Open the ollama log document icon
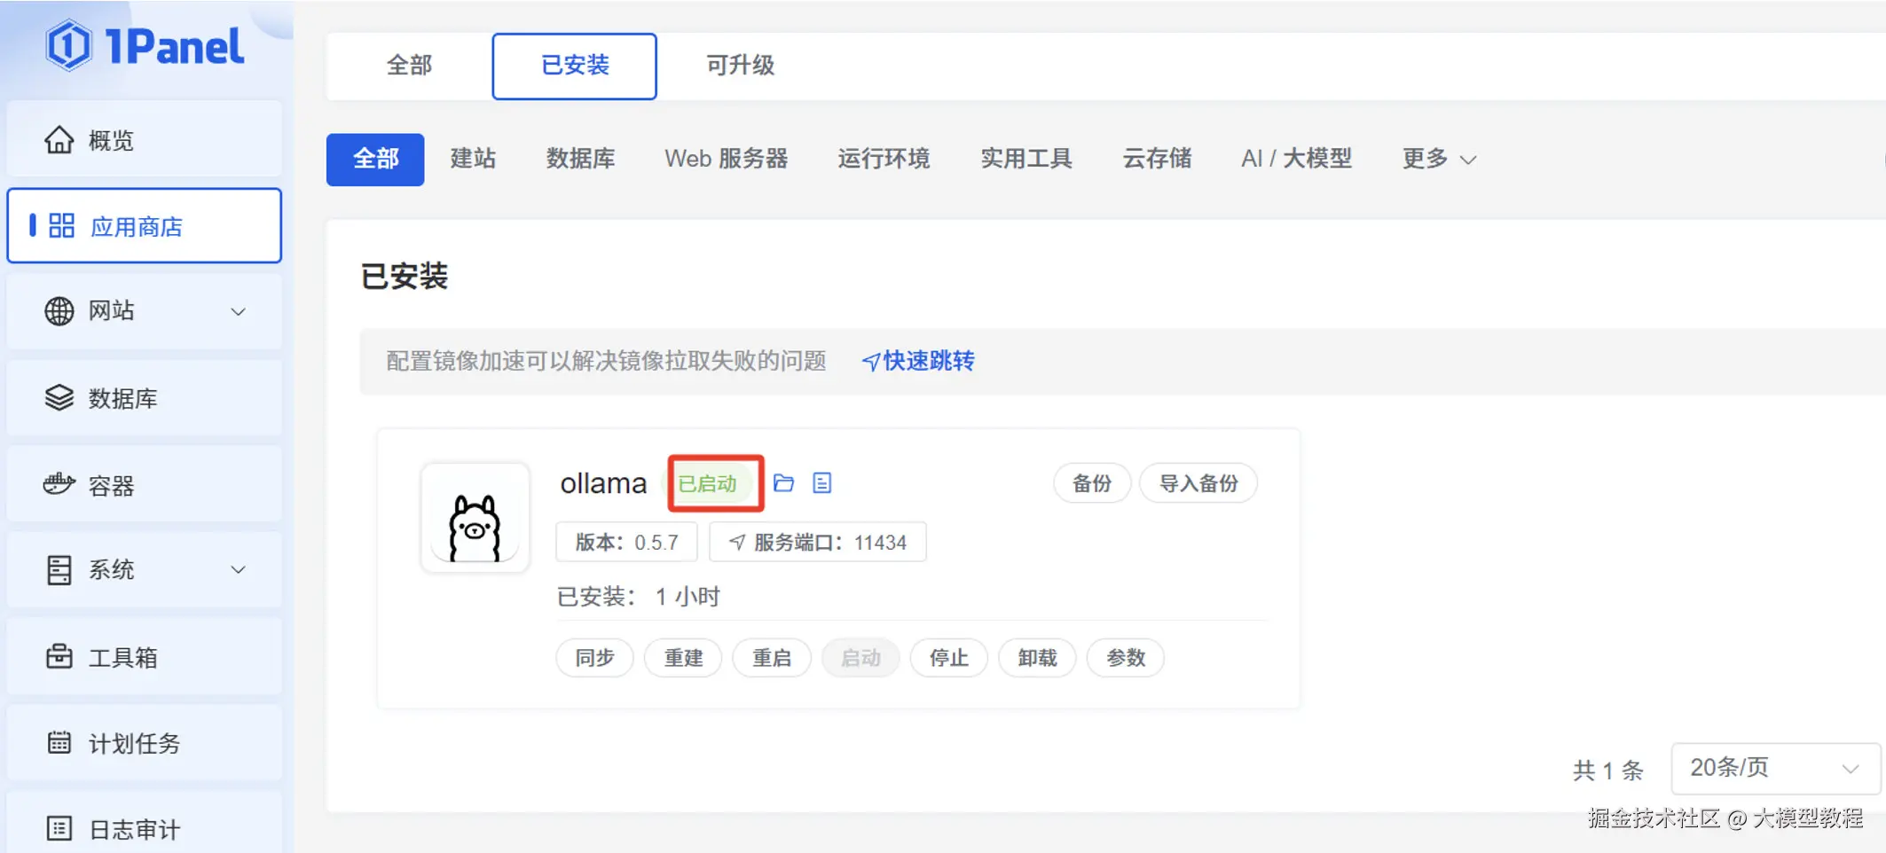Image resolution: width=1886 pixels, height=853 pixels. [822, 483]
